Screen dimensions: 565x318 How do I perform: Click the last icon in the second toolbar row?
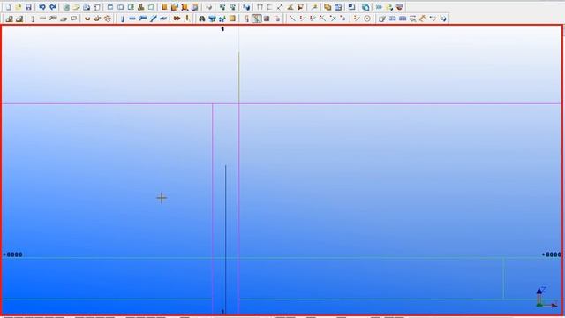pyautogui.click(x=443, y=19)
